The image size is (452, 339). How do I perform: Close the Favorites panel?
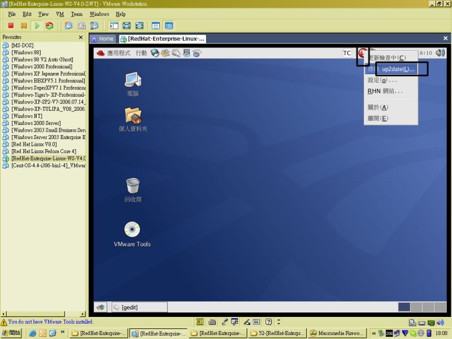click(x=81, y=37)
